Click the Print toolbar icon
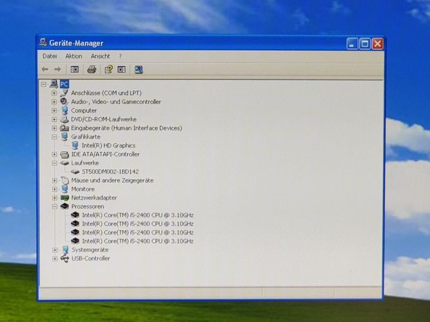The image size is (430, 322). pos(92,70)
